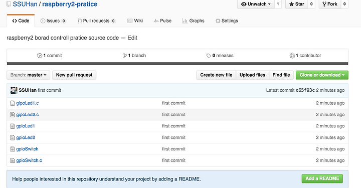Image resolution: width=361 pixels, height=188 pixels.
Task: Fork this repository
Action: point(330,4)
